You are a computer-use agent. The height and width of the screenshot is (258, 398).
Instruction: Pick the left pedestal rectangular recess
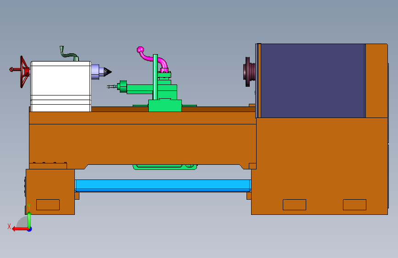[x=48, y=205]
